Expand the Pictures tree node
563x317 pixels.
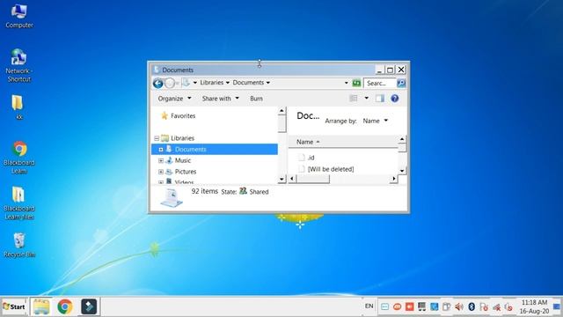pyautogui.click(x=161, y=172)
